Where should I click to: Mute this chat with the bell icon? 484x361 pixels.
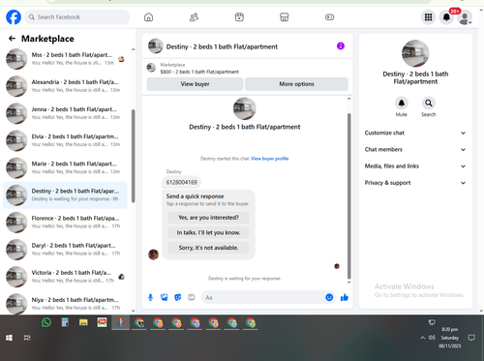402,103
